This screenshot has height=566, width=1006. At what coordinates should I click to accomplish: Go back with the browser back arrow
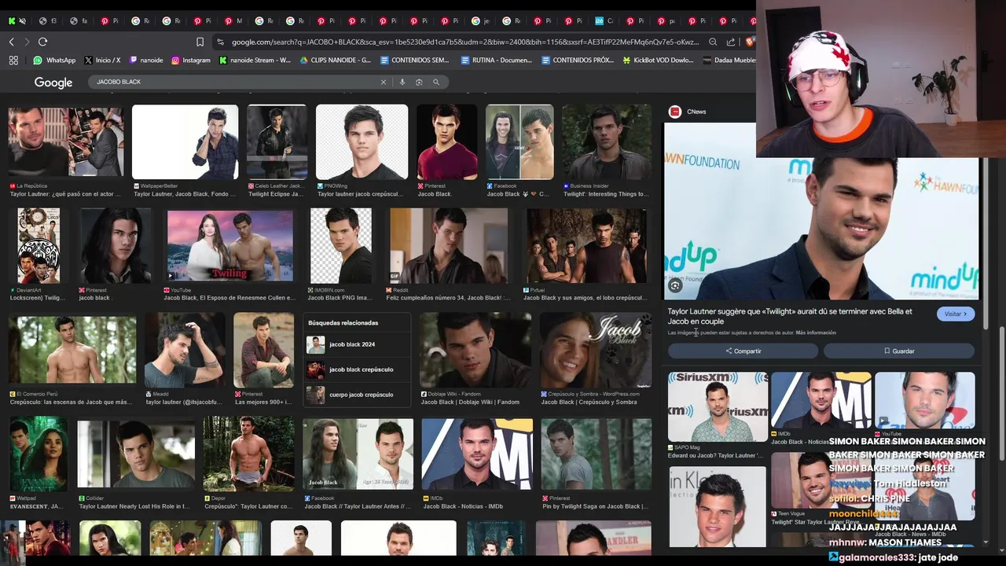[11, 42]
